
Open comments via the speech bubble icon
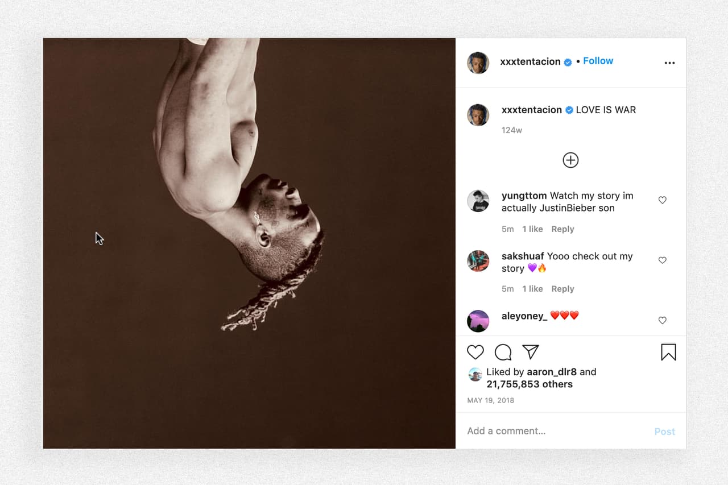(x=503, y=352)
